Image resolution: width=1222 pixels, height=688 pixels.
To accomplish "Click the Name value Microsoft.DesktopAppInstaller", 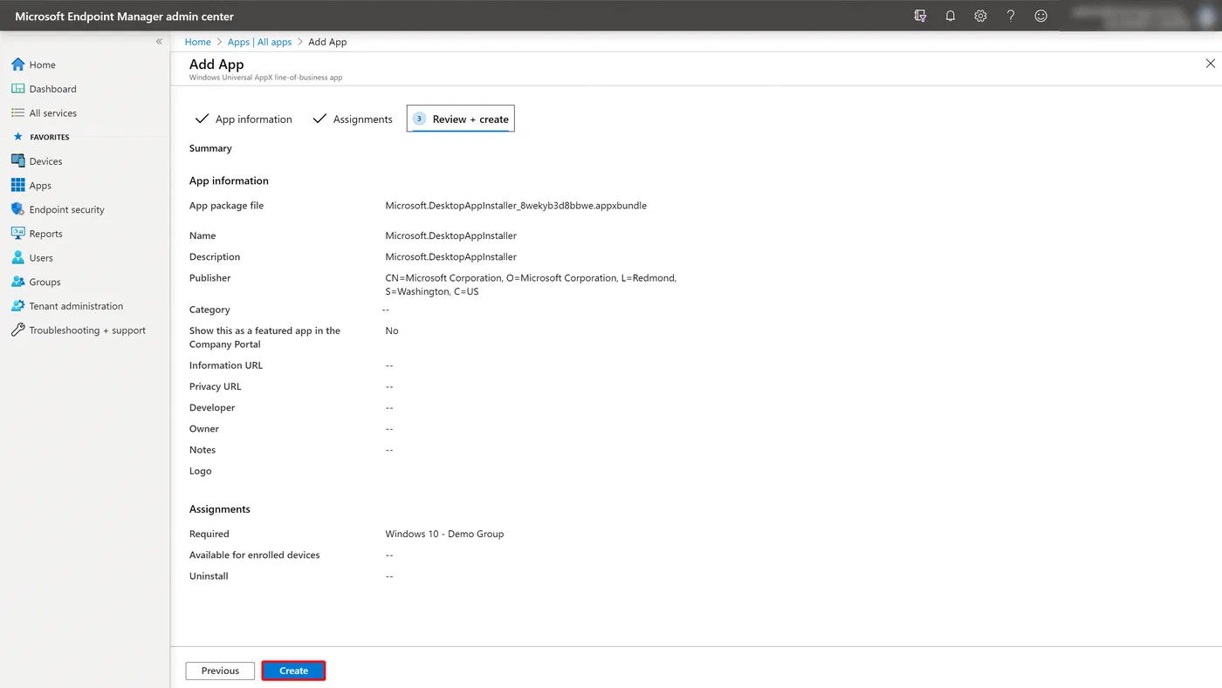I will [x=451, y=235].
